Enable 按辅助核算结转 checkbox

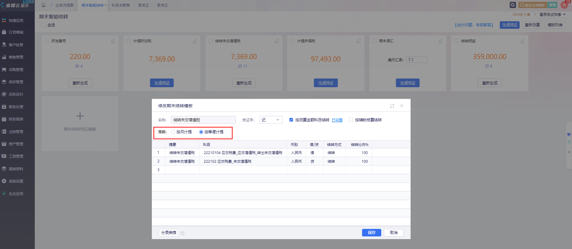pyautogui.click(x=351, y=120)
